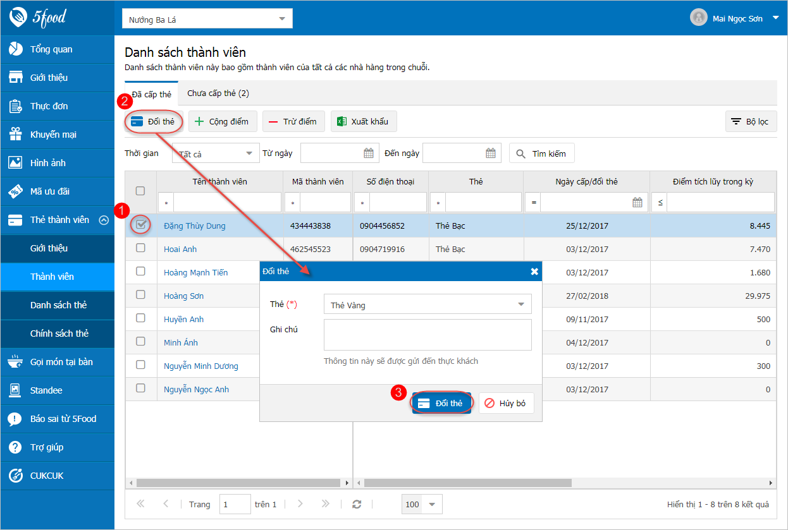
Task: Click the Excel icon on Xuất khẩu
Action: tap(342, 121)
